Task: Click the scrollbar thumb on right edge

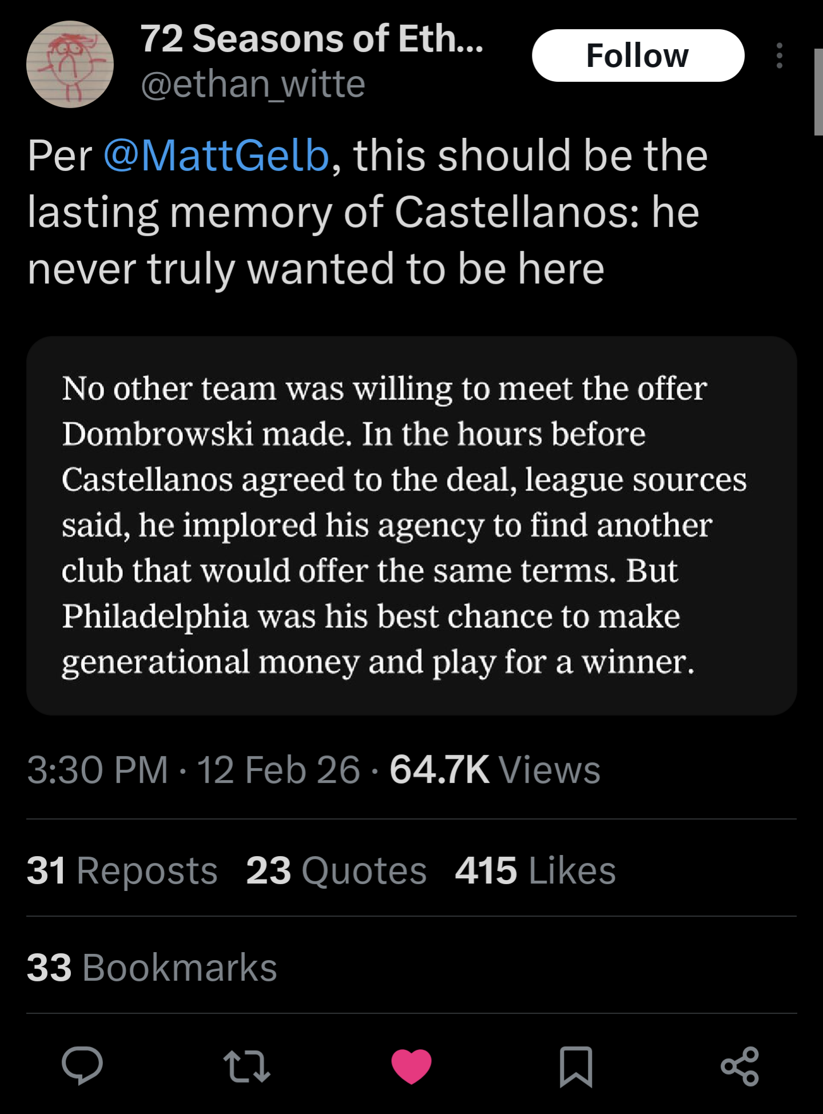Action: 818,91
